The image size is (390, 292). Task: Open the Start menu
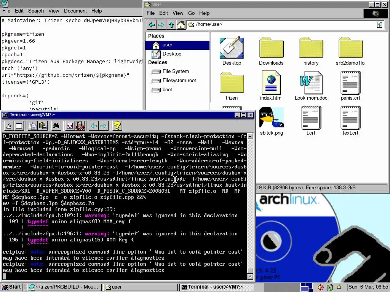coord(11,287)
